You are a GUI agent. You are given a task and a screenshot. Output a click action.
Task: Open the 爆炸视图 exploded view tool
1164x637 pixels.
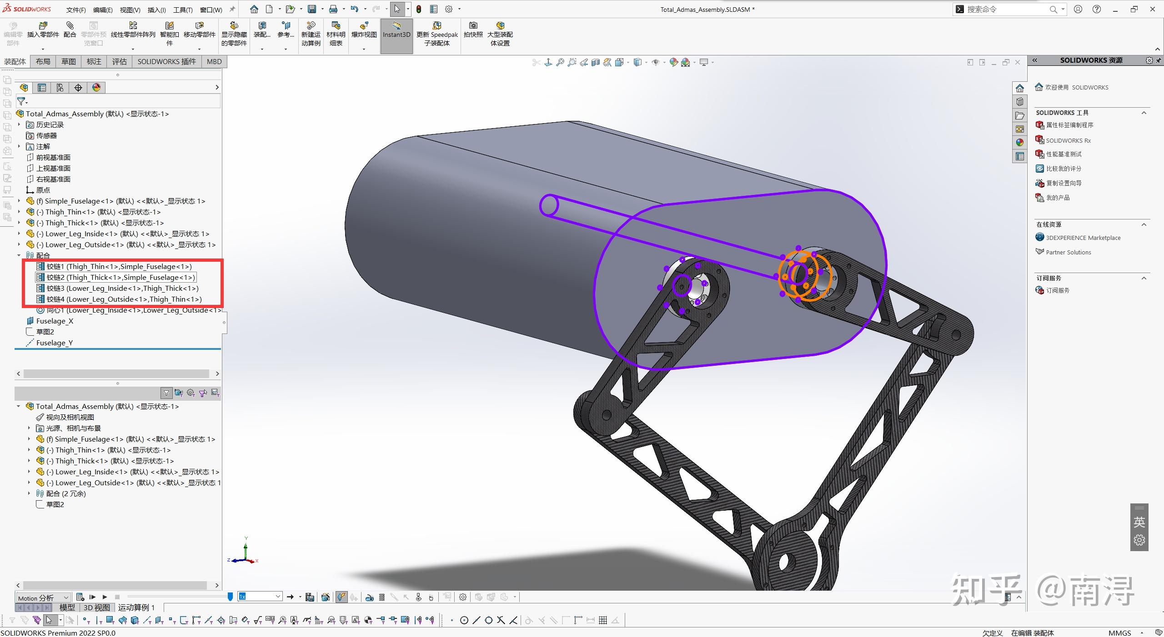point(363,32)
